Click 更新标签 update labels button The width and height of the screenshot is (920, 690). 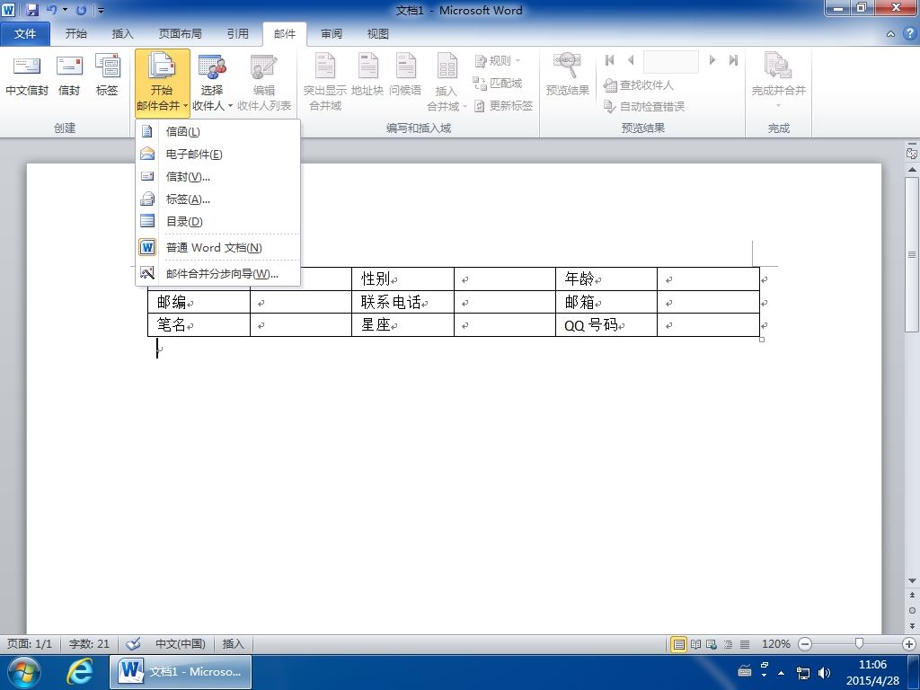[x=503, y=106]
